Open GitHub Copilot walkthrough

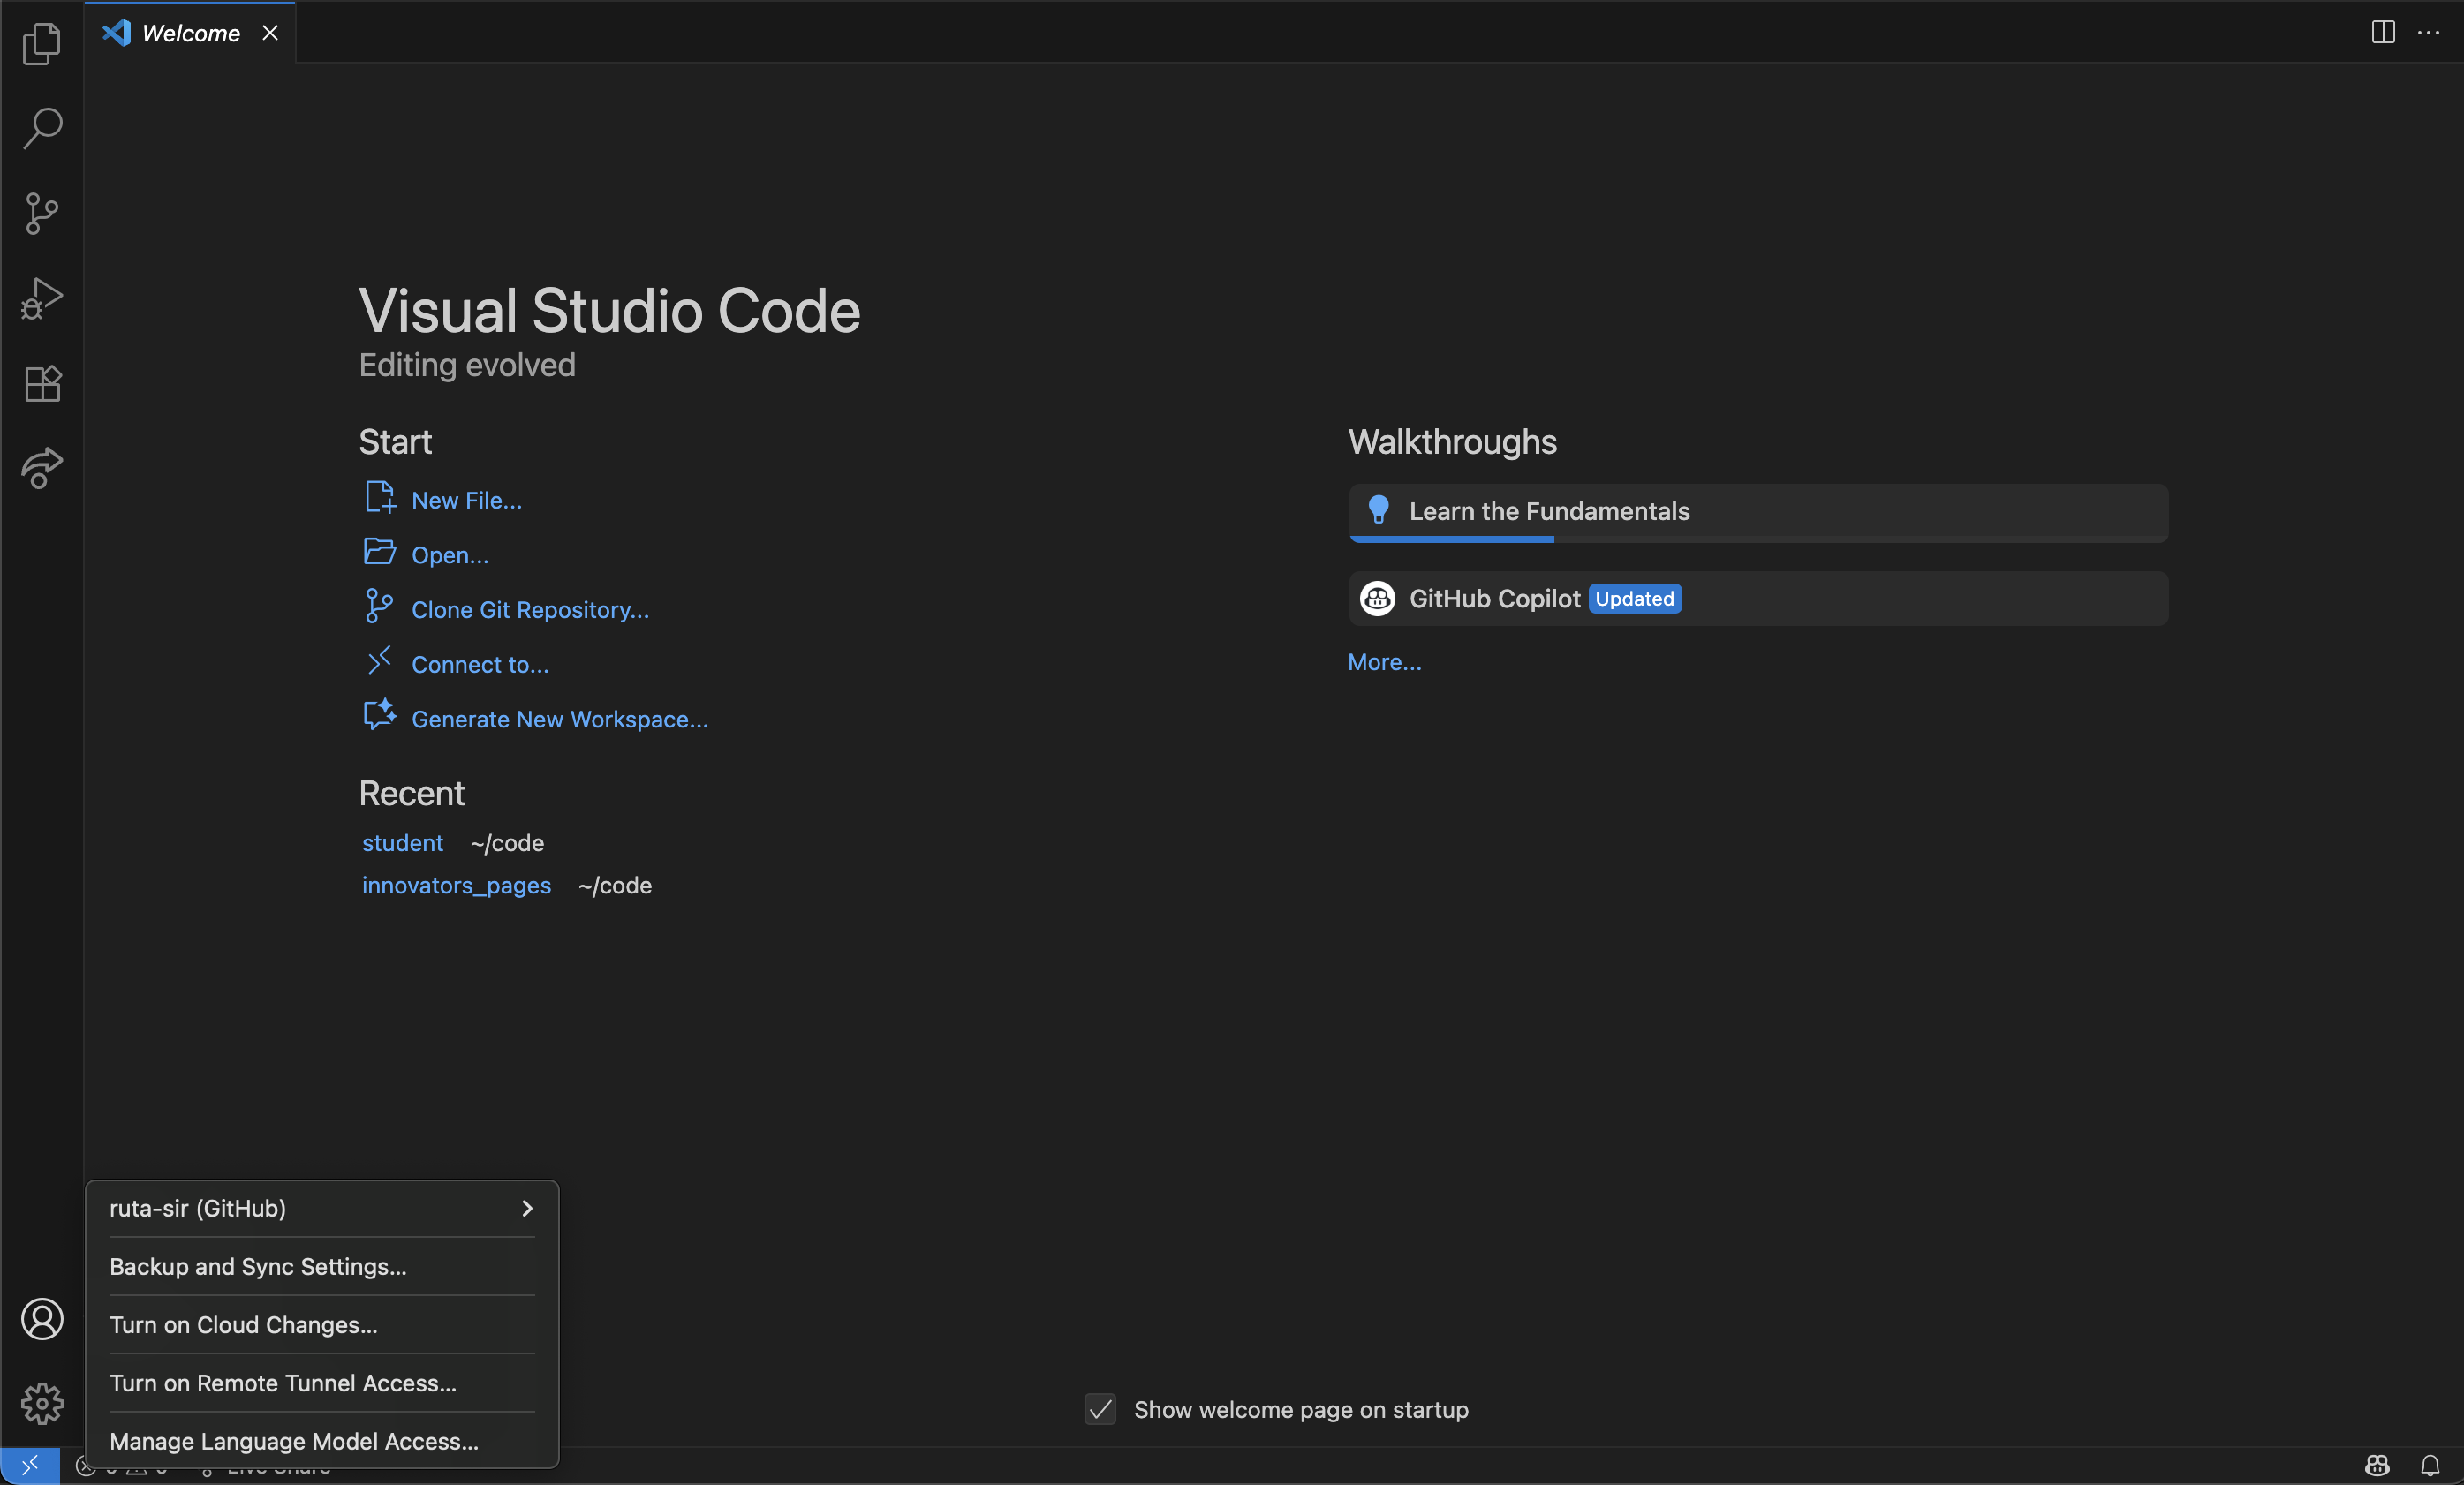pyautogui.click(x=1758, y=598)
